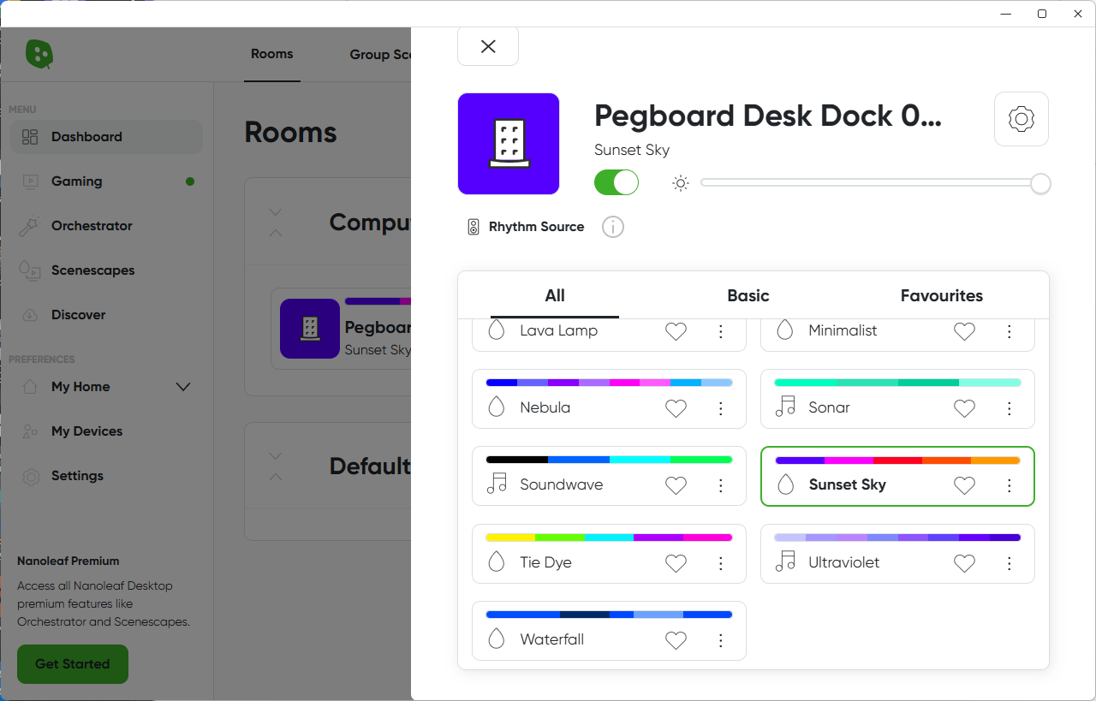Select the Waterfall scene
The width and height of the screenshot is (1096, 701).
[552, 639]
